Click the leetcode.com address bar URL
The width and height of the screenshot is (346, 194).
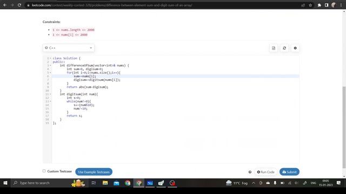pos(112,5)
